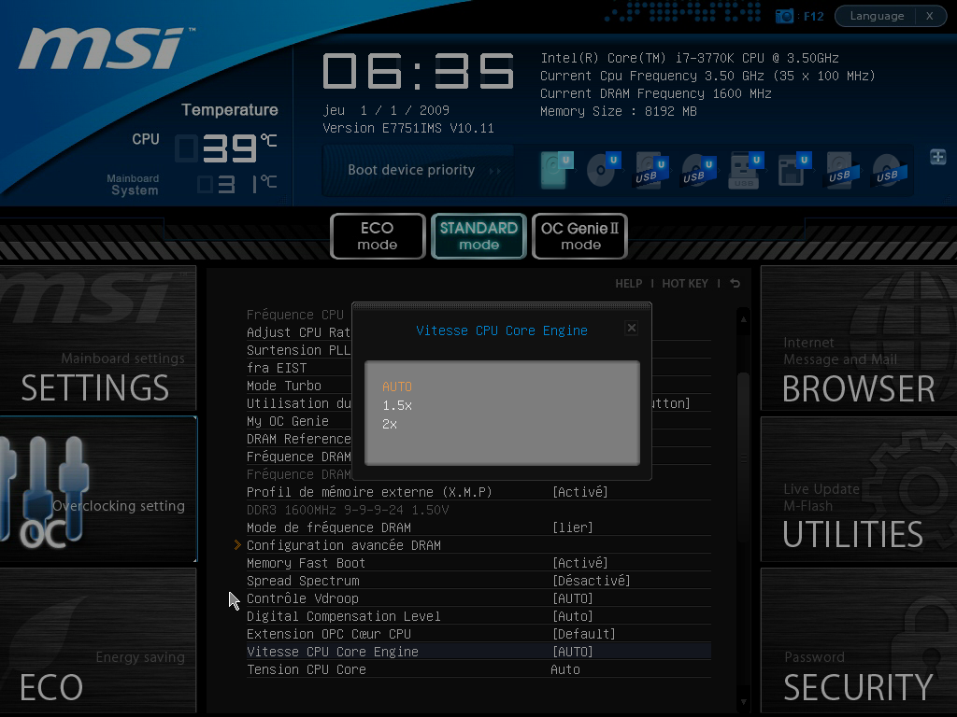This screenshot has width=957, height=717.
Task: Open the UTILITIES Live Update panel
Action: [x=859, y=489]
